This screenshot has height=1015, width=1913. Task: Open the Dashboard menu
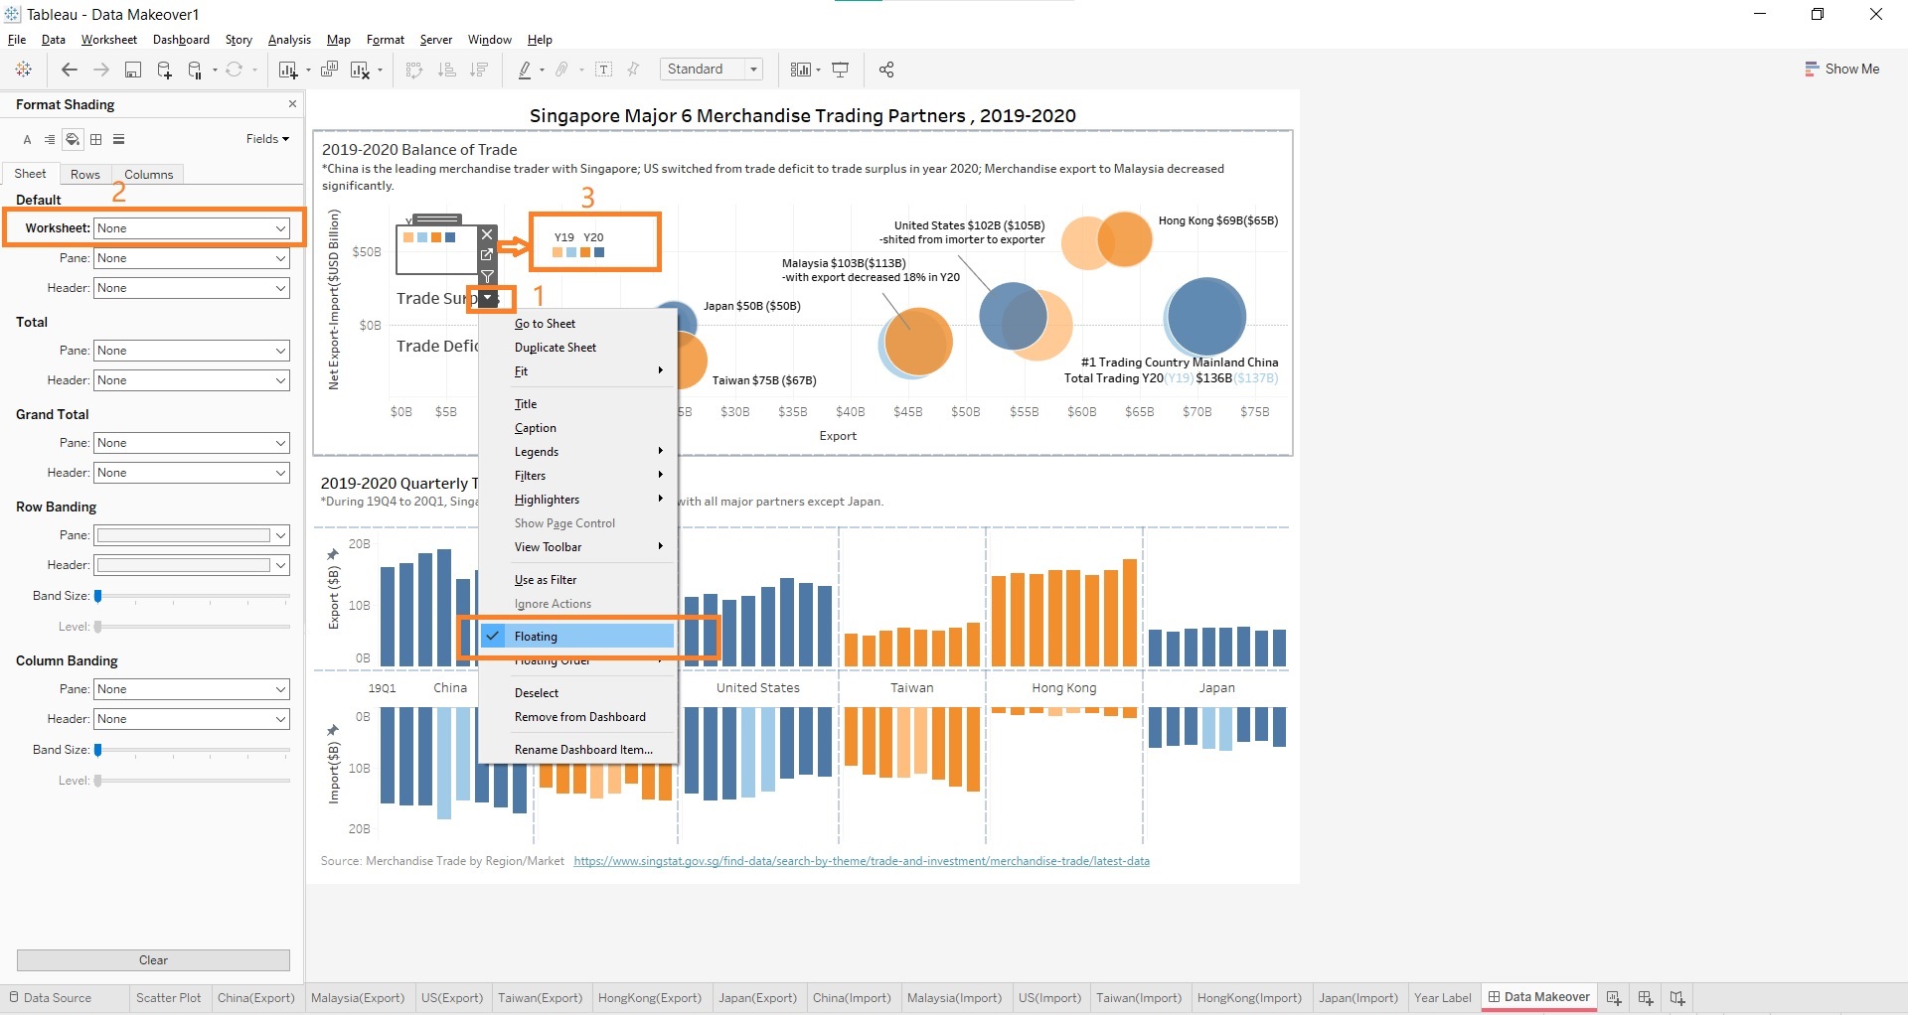pyautogui.click(x=181, y=40)
